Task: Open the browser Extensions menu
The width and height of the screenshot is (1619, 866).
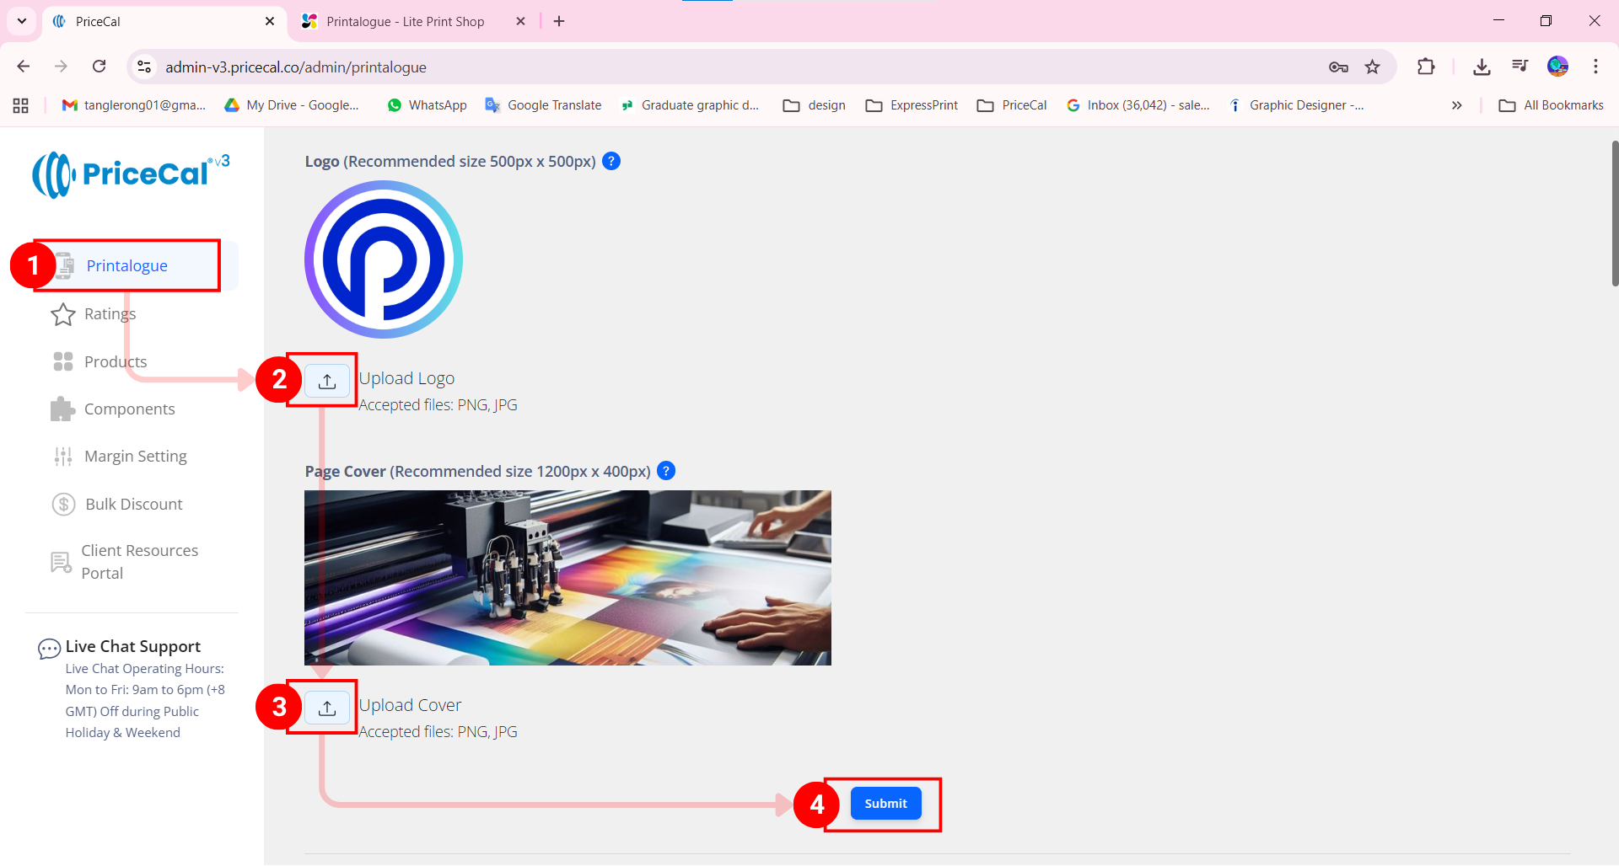Action: [x=1426, y=67]
